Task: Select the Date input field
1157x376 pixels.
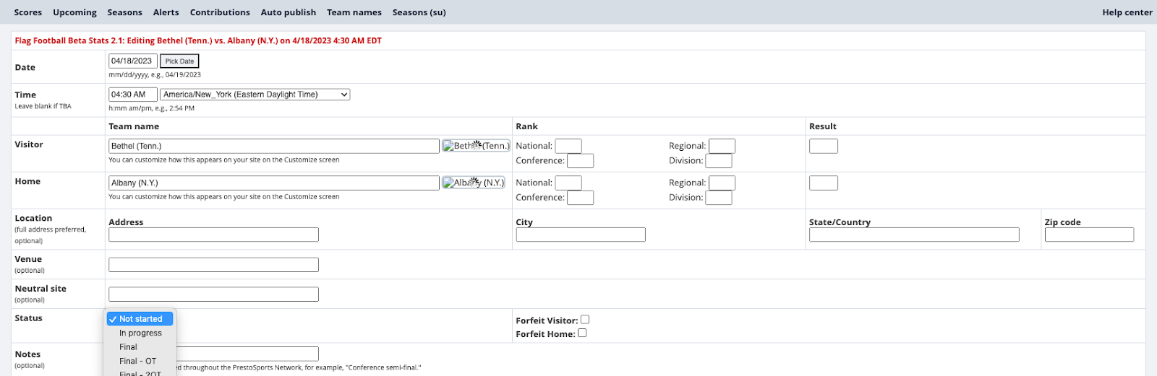Action: pyautogui.click(x=132, y=61)
